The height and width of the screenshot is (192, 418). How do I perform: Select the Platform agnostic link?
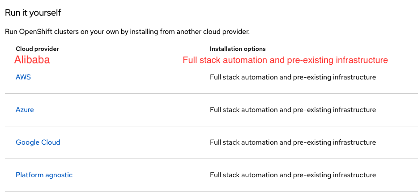44,175
